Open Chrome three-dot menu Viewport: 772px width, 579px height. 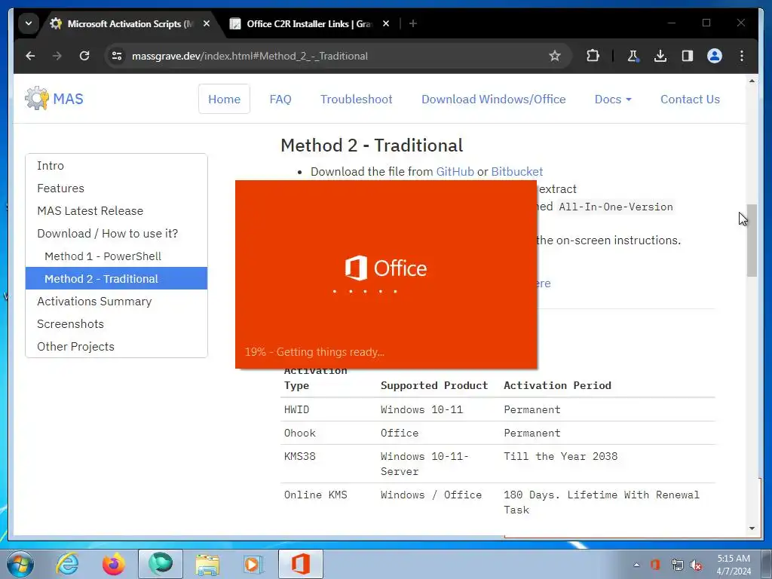(x=742, y=56)
